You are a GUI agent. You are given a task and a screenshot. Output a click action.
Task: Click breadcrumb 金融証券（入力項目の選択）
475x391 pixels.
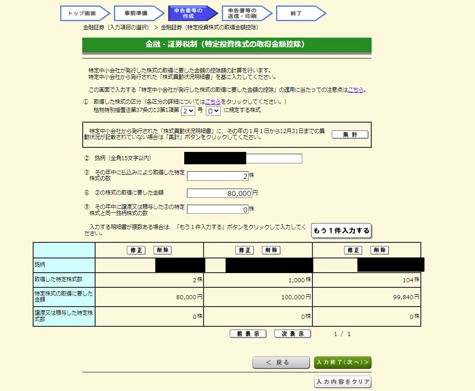116,28
